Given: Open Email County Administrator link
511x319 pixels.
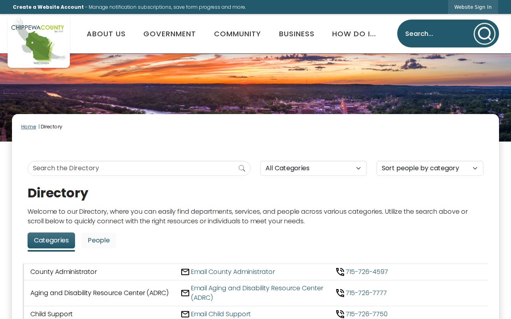Looking at the screenshot, I should click(233, 272).
